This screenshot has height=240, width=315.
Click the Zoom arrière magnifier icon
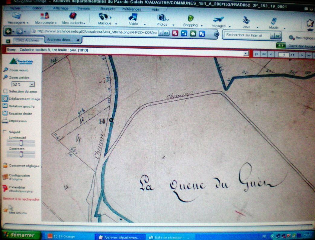pos(5,77)
